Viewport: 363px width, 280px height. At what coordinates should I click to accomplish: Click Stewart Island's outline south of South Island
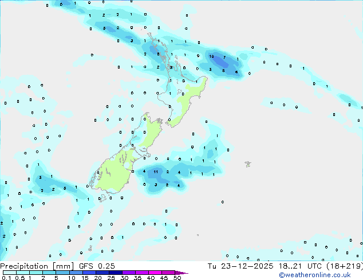coord(102,198)
